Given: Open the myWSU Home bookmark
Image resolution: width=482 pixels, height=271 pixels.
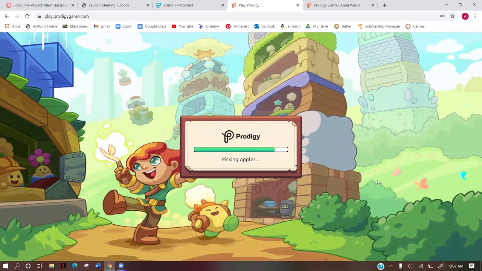Looking at the screenshot, I should pyautogui.click(x=41, y=26).
